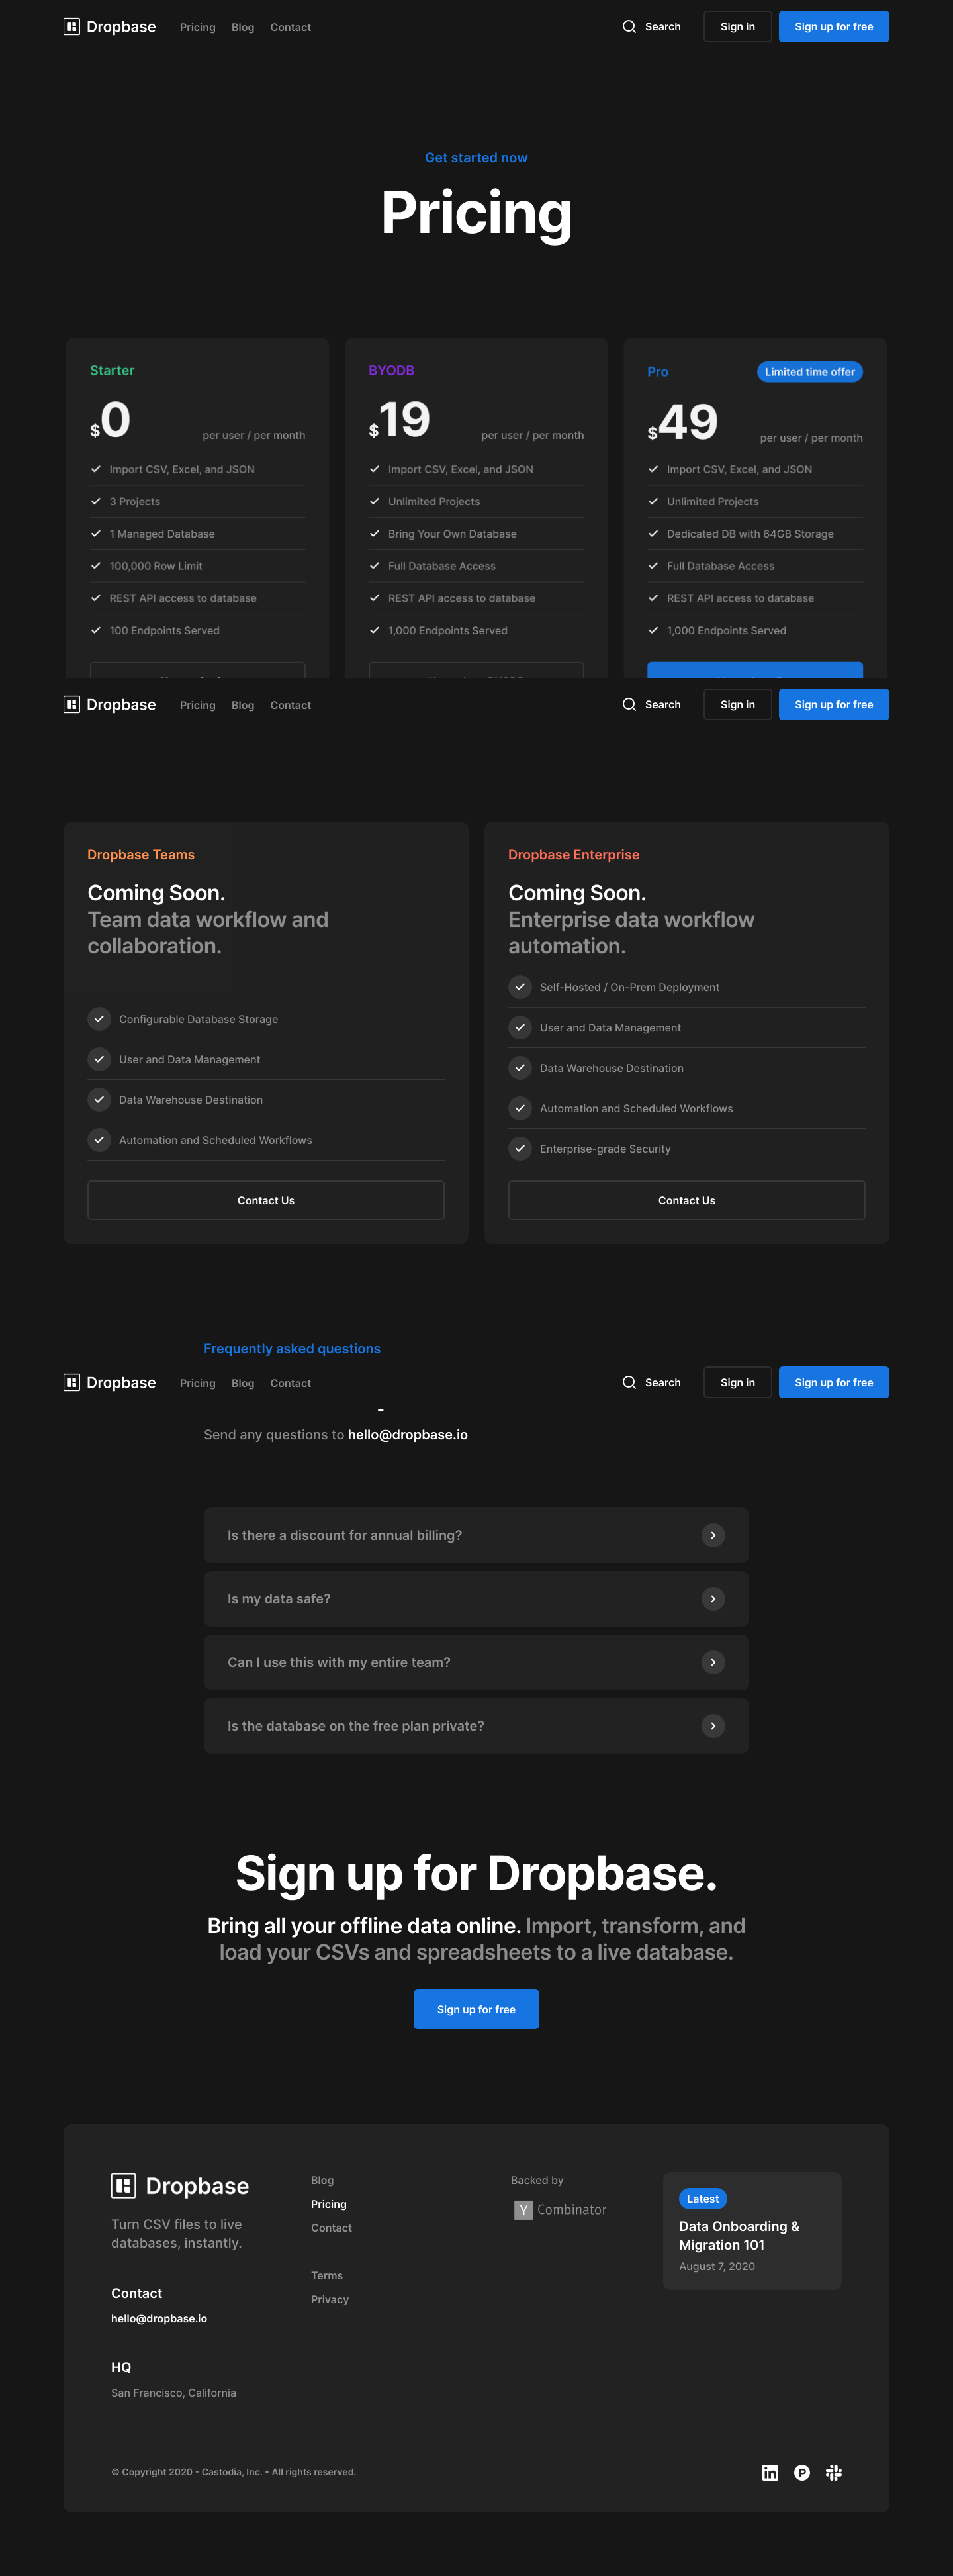Viewport: 953px width, 2576px height.
Task: Click the "San Francisco, California" text under HQ
Action: pyautogui.click(x=174, y=2393)
